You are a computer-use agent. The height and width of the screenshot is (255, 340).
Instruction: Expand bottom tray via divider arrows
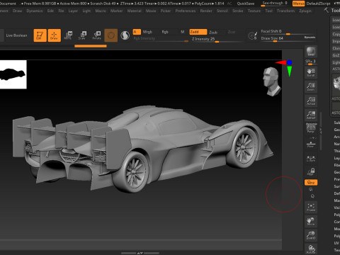point(140,253)
